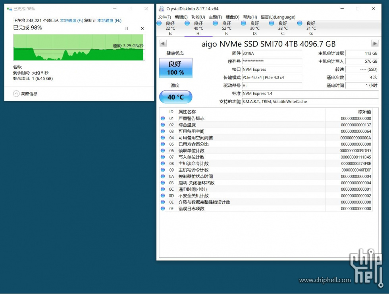Open the 语言(L)(Language) menu

(278, 17)
